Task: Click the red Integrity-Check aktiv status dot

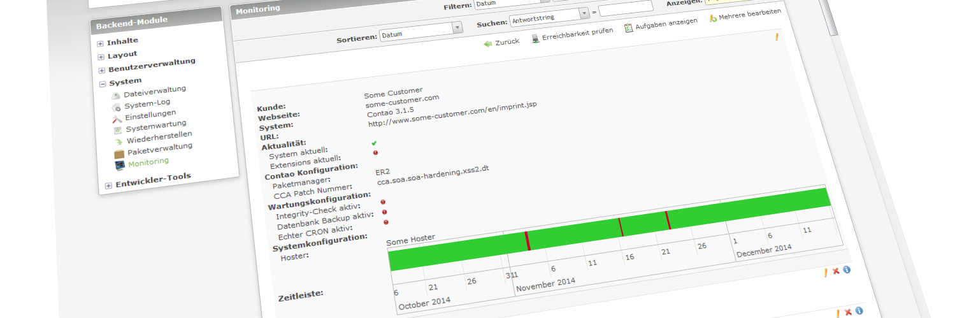Action: pyautogui.click(x=383, y=202)
